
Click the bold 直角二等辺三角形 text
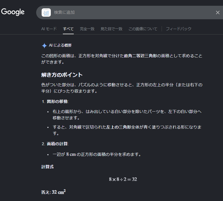[141, 56]
